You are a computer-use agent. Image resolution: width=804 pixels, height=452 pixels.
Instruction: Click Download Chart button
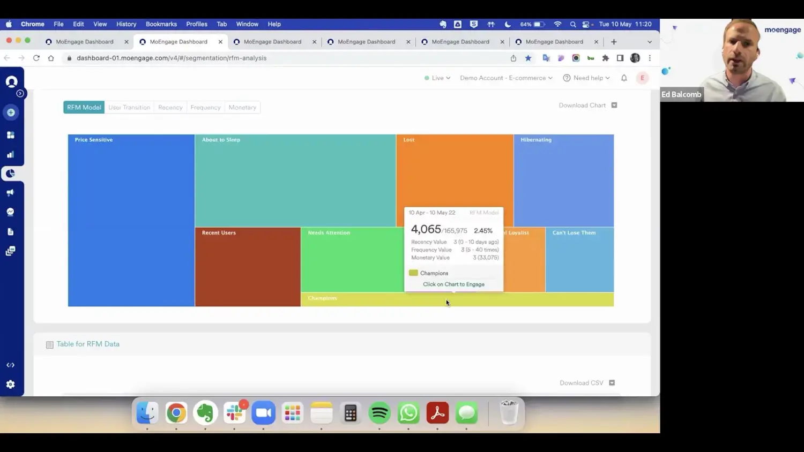[x=588, y=106]
